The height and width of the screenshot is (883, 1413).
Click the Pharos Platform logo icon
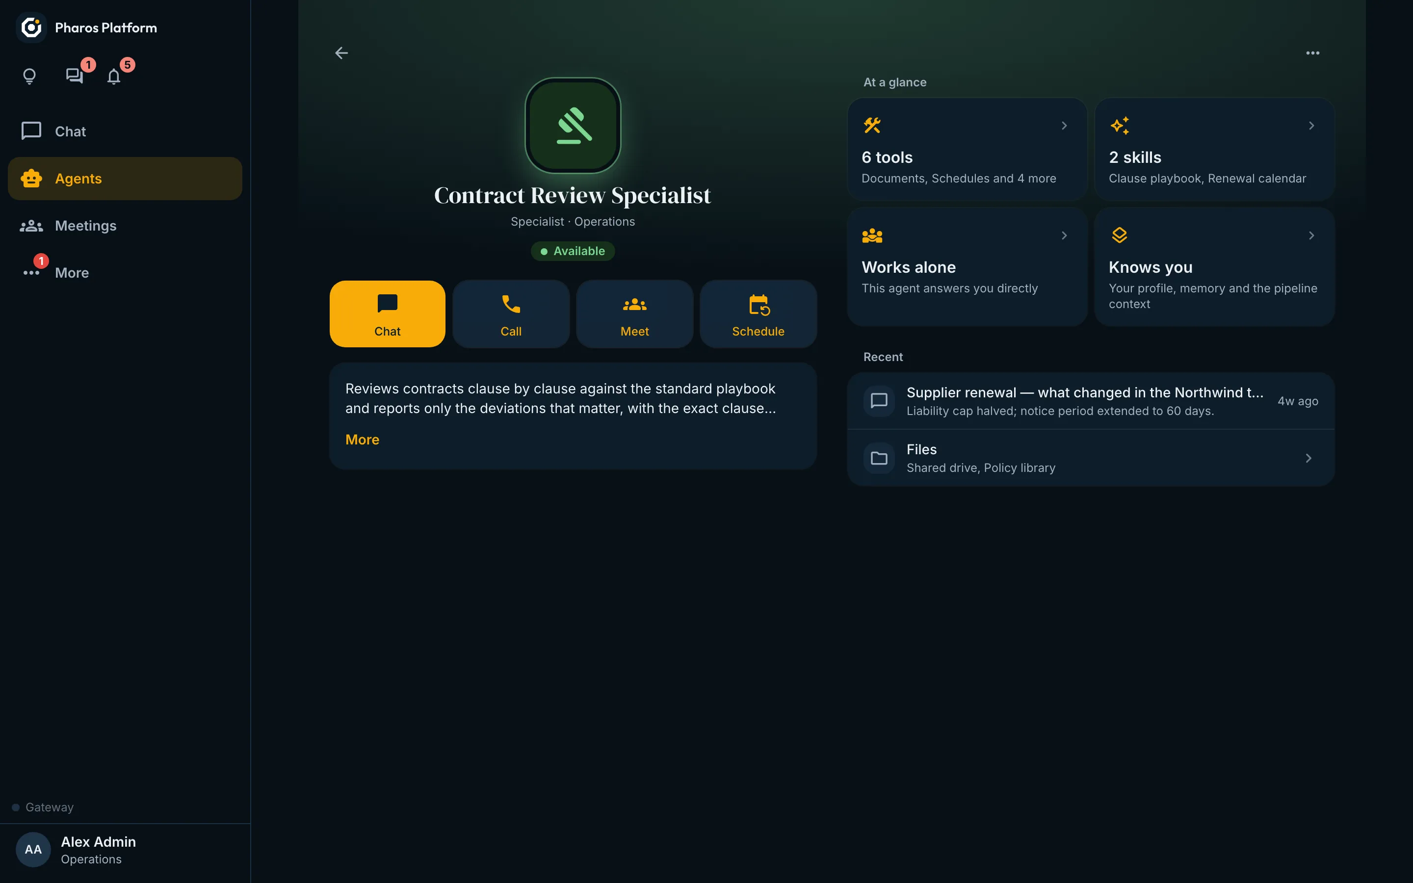31,27
